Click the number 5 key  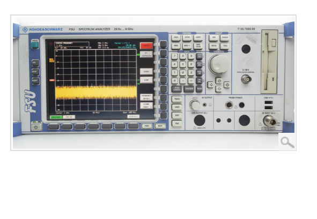pos(183,64)
